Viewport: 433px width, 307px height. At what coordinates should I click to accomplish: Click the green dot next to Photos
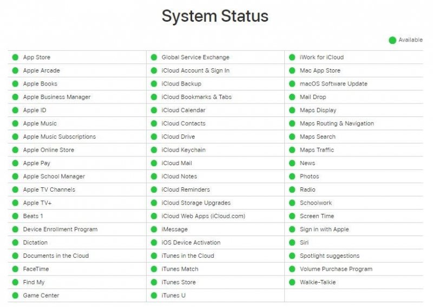[x=292, y=177]
